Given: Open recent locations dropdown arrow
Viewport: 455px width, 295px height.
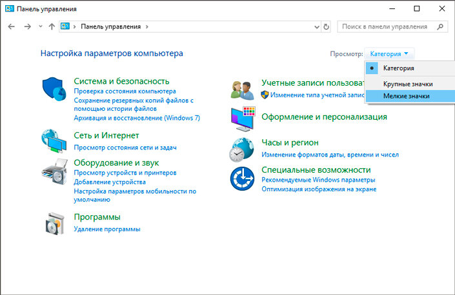Looking at the screenshot, I should (x=40, y=26).
